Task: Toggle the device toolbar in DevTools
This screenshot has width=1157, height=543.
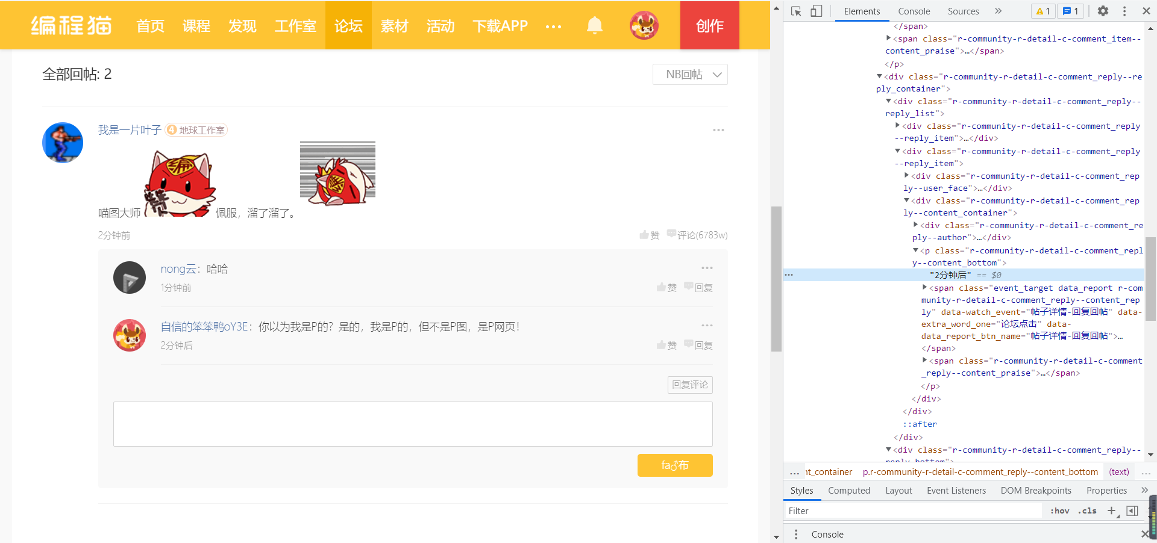Action: tap(817, 11)
